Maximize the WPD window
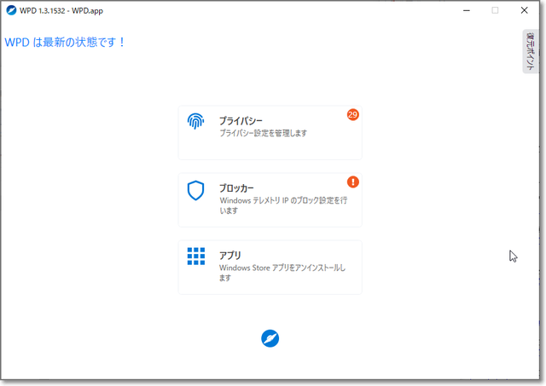The image size is (546, 386). [x=495, y=10]
